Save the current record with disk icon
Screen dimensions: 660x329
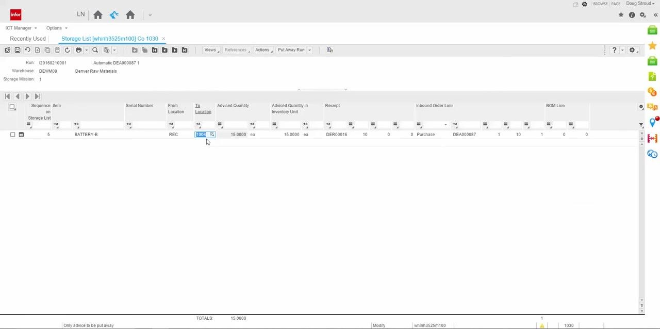pyautogui.click(x=17, y=50)
